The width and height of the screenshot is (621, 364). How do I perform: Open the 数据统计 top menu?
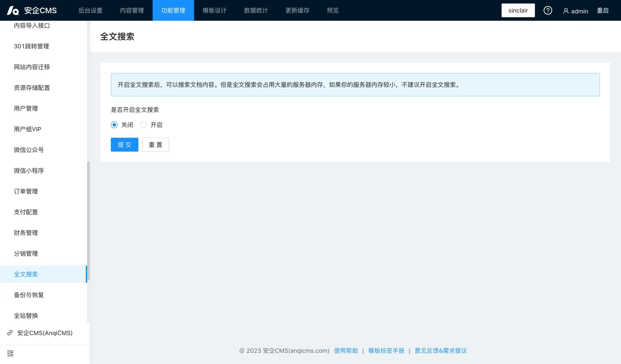coord(256,10)
